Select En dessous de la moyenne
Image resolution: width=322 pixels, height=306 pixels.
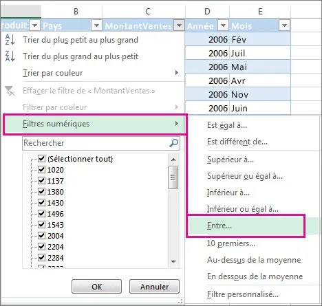(x=255, y=276)
